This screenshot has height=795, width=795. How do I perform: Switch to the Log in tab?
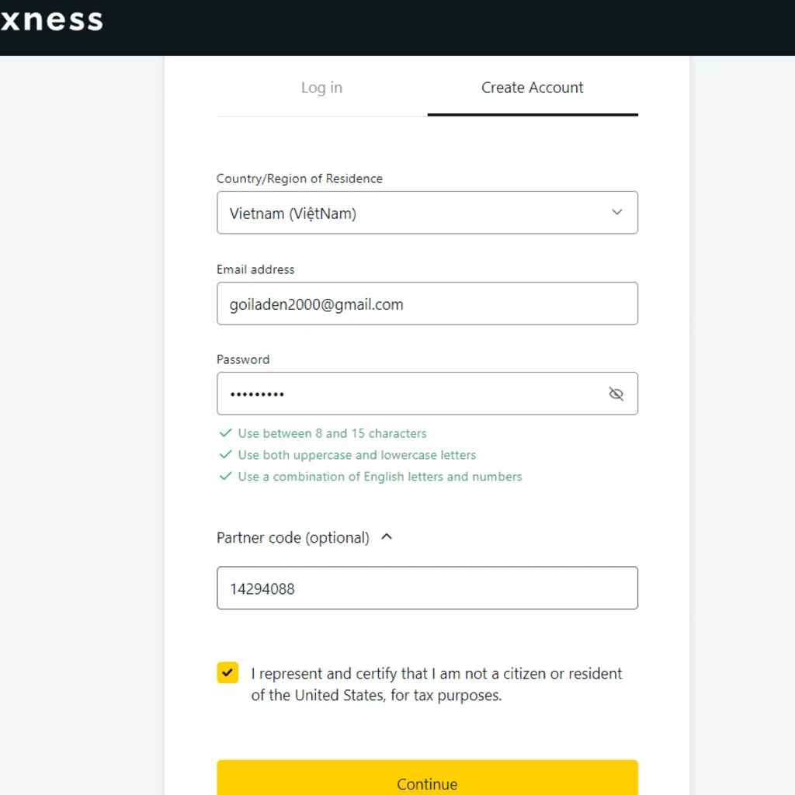tap(321, 88)
